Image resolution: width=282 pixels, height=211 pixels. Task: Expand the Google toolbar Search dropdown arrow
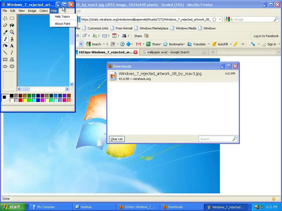(104, 44)
